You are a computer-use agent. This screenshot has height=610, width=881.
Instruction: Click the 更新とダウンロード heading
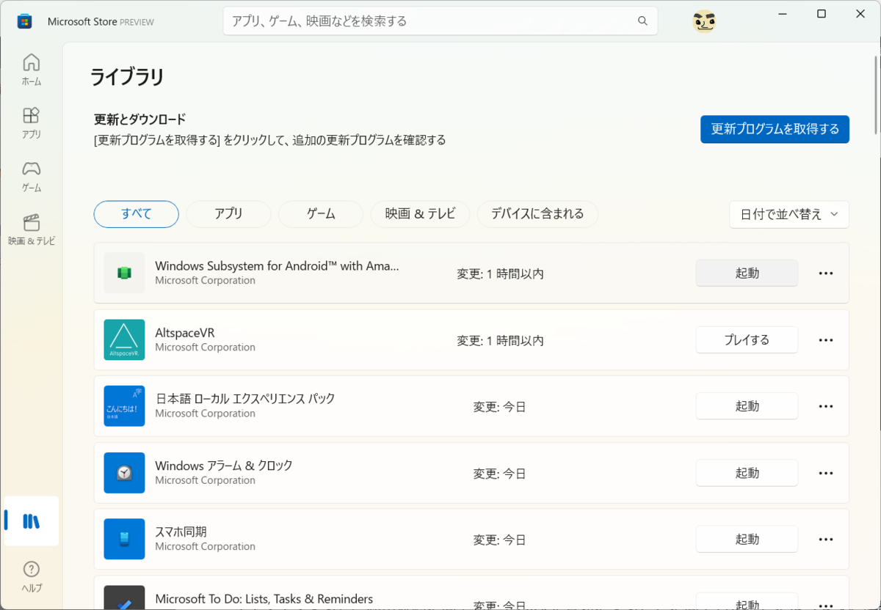[x=140, y=119]
